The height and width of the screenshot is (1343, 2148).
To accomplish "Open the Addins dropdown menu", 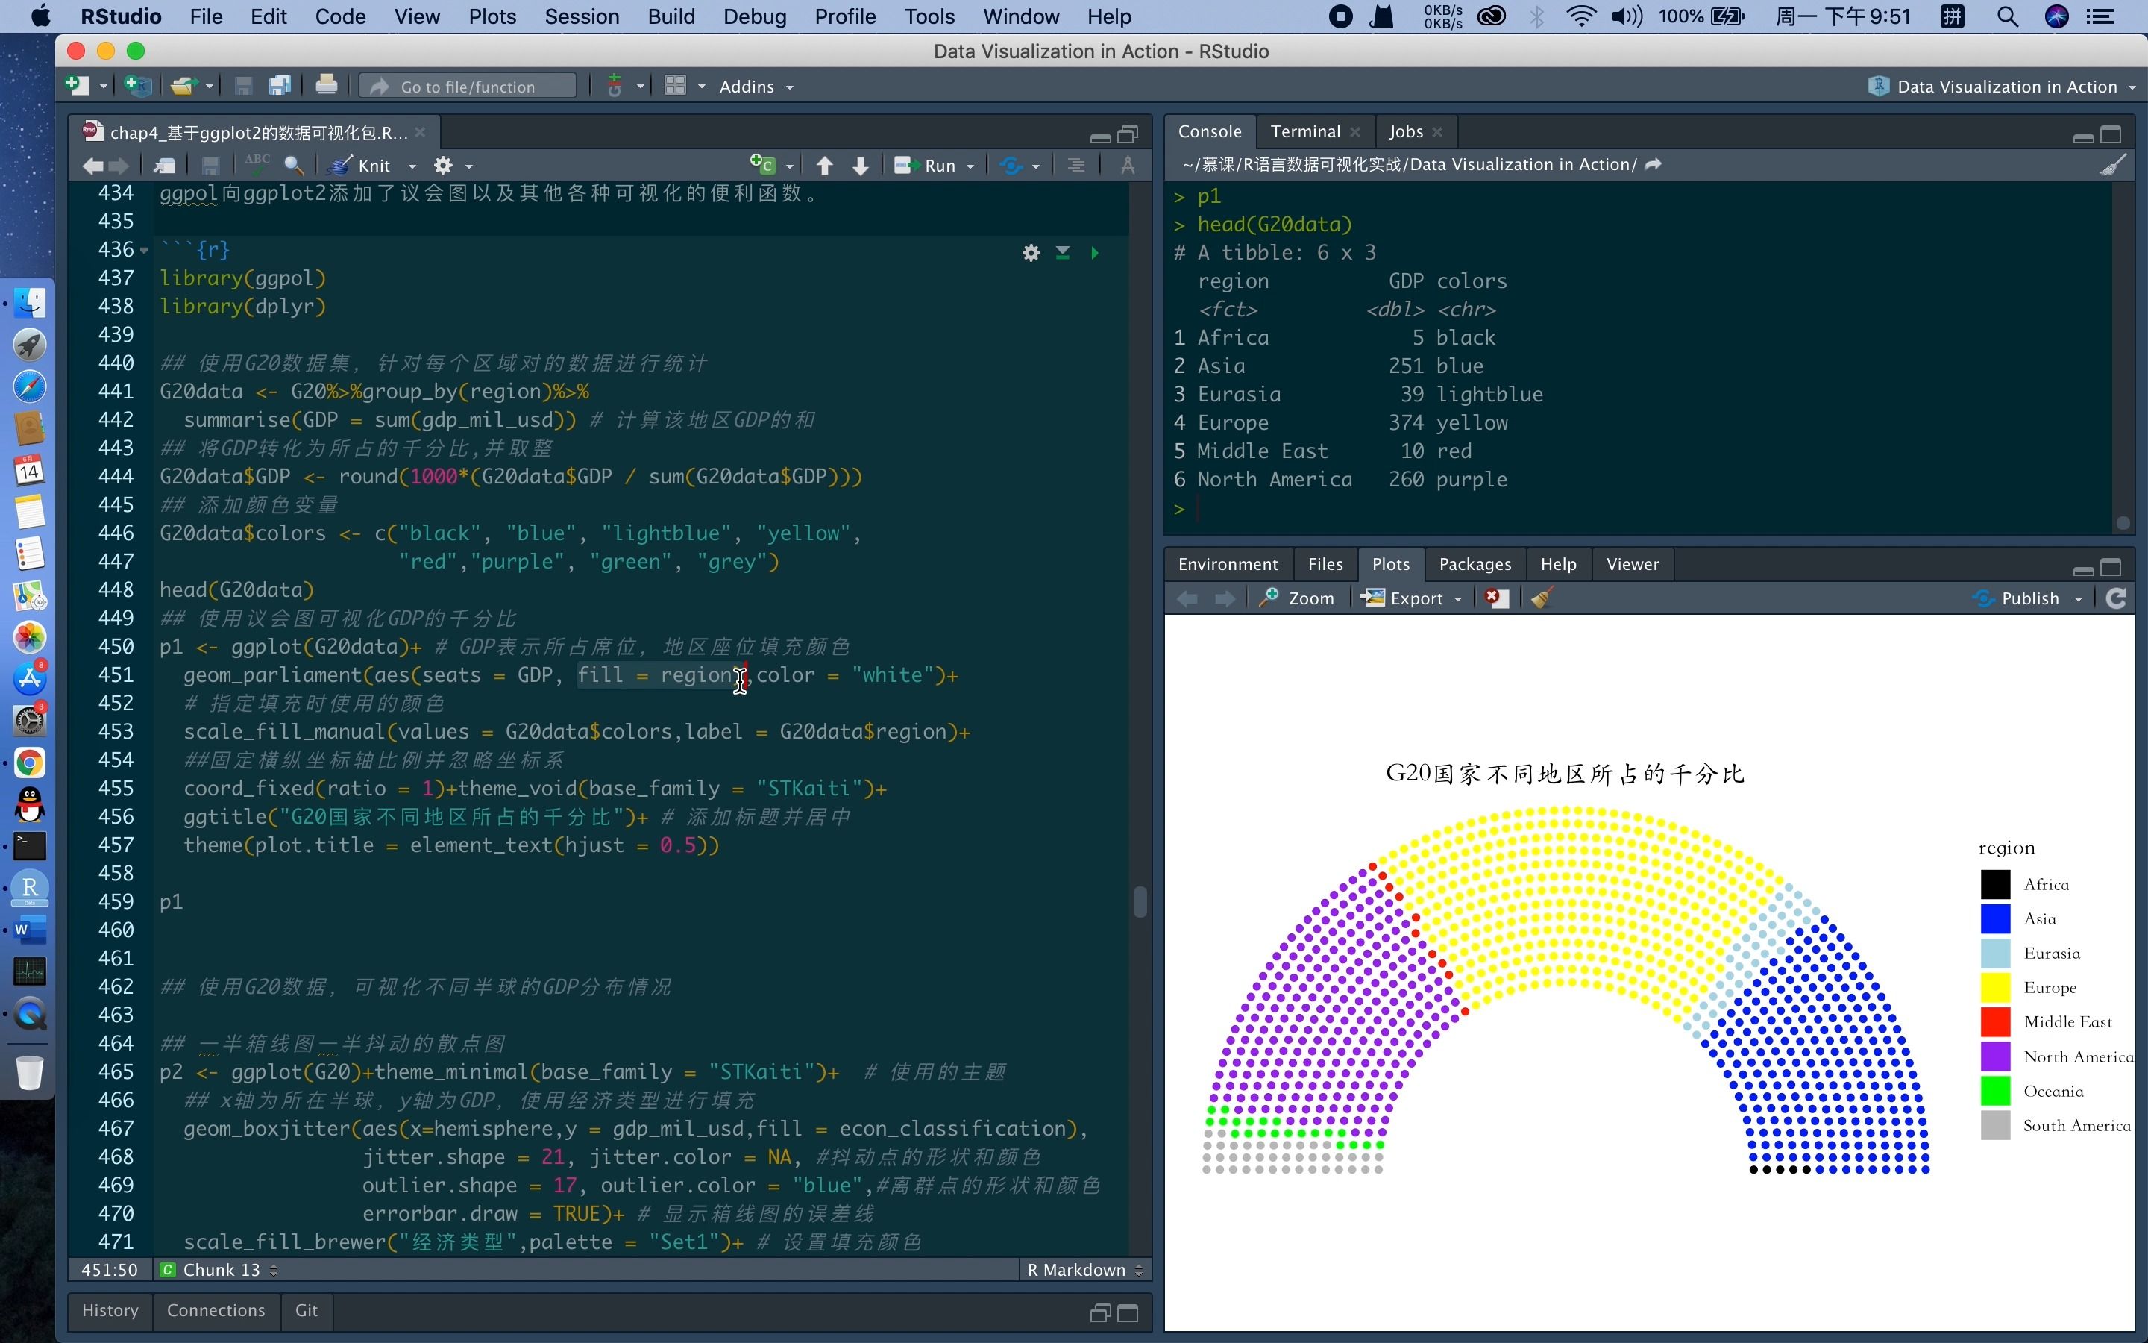I will coord(756,86).
